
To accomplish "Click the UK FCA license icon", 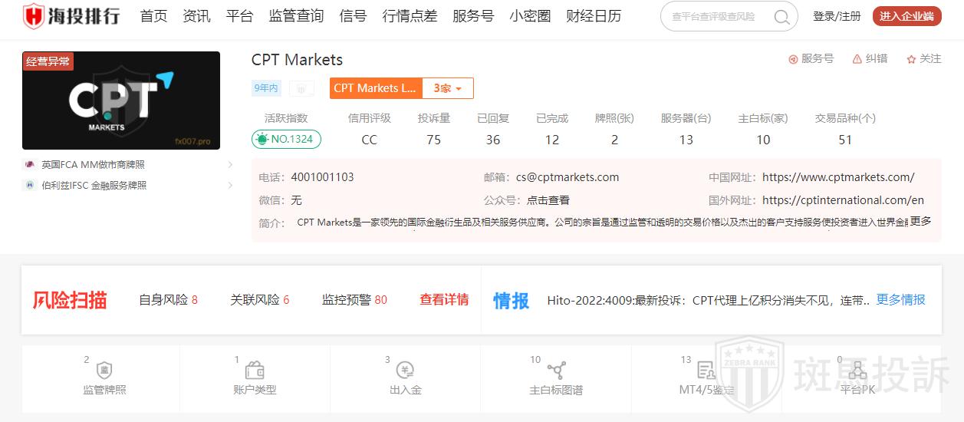I will click(x=30, y=164).
